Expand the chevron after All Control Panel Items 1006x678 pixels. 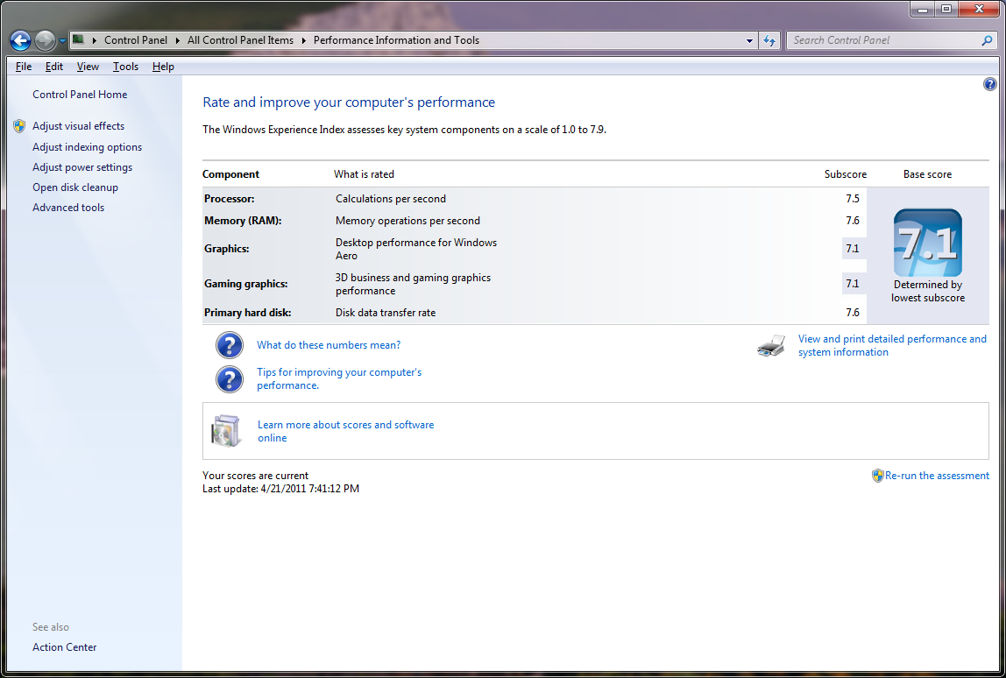click(303, 40)
